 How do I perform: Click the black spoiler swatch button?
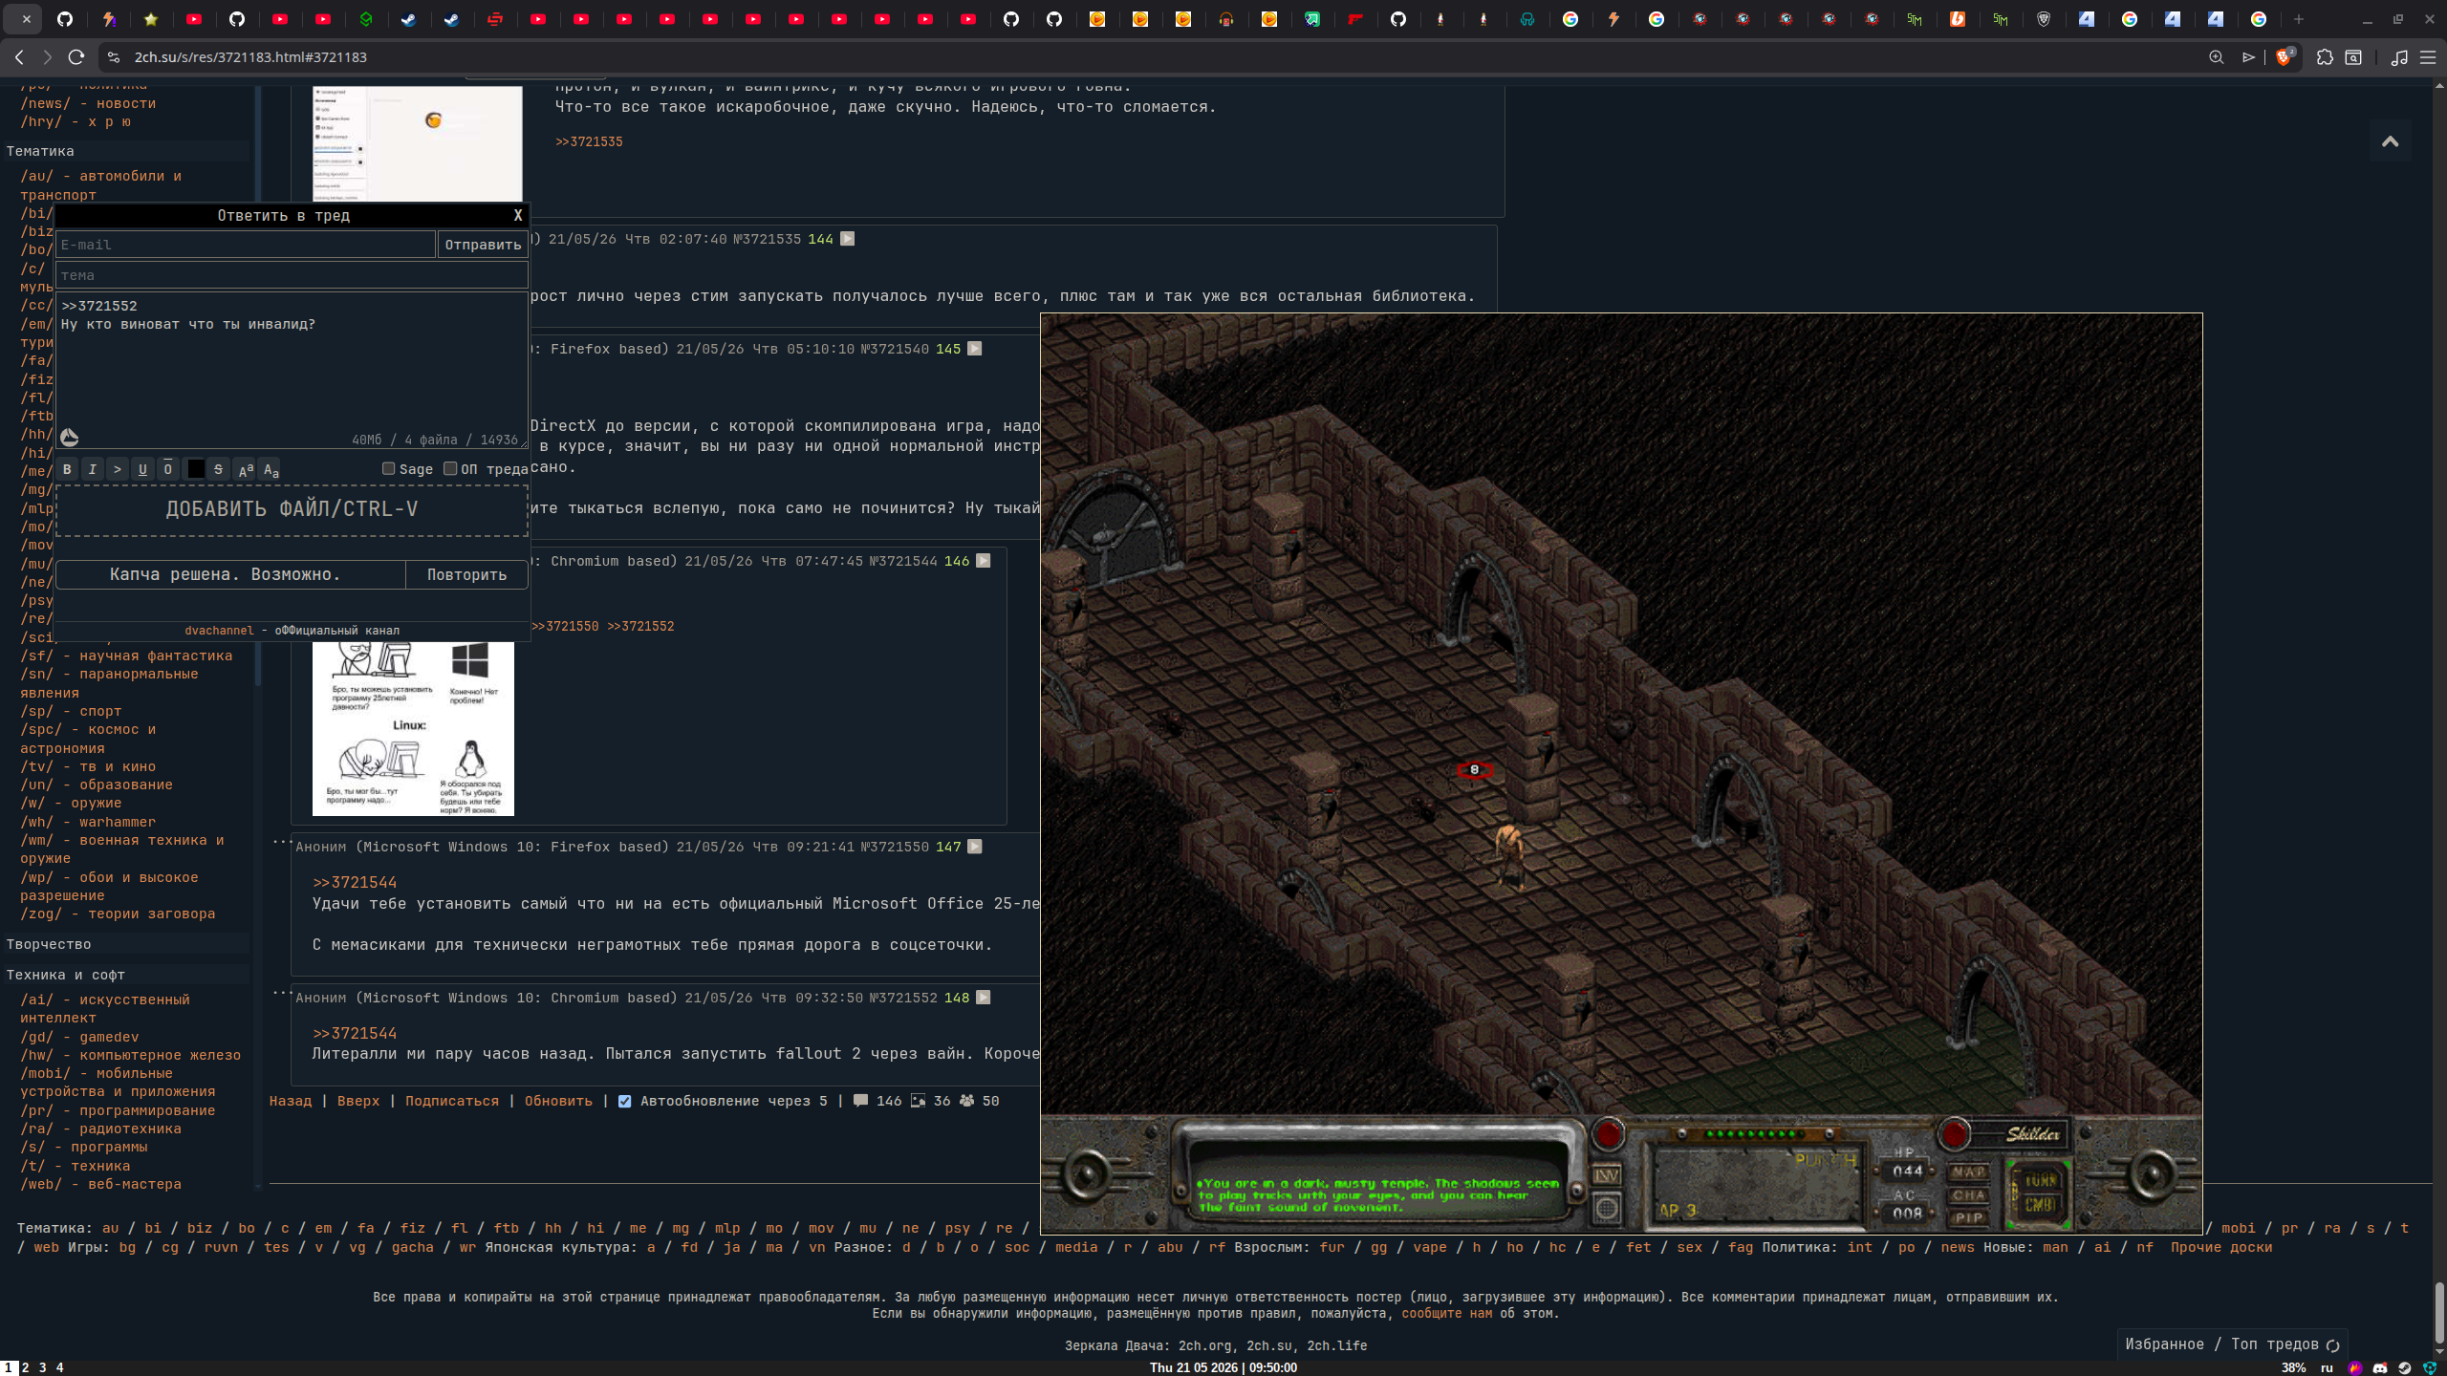coord(195,469)
